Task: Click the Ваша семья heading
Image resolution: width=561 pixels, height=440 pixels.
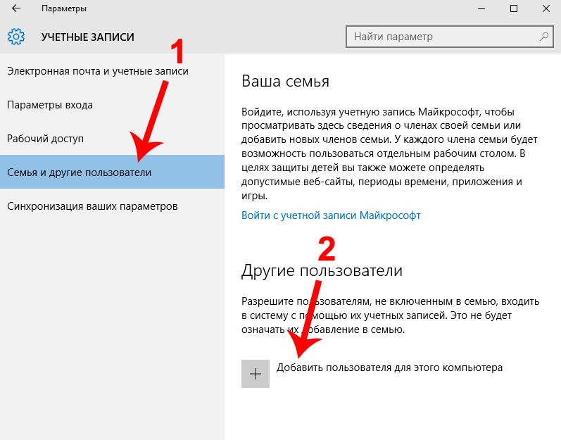Action: pyautogui.click(x=285, y=81)
